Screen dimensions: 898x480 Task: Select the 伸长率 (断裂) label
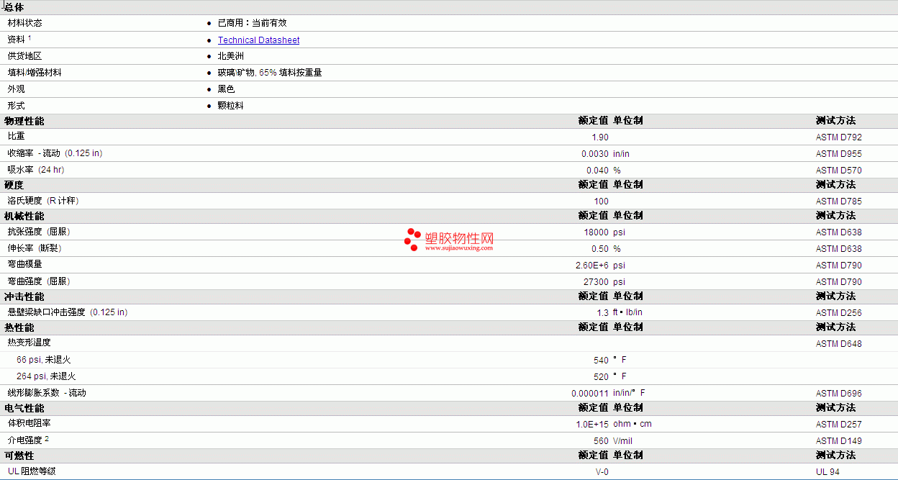(x=35, y=248)
